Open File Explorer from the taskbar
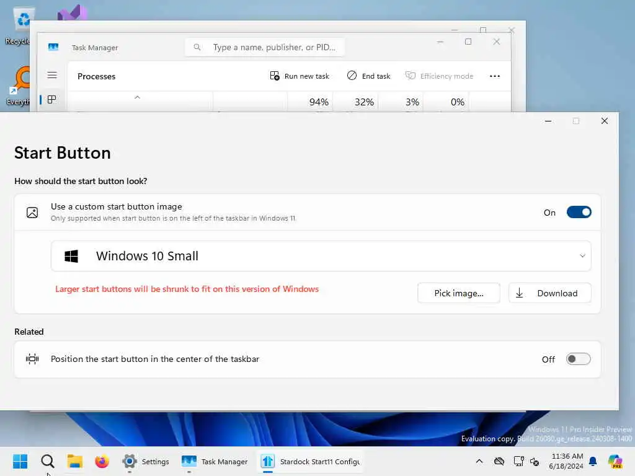Image resolution: width=635 pixels, height=476 pixels. point(75,461)
